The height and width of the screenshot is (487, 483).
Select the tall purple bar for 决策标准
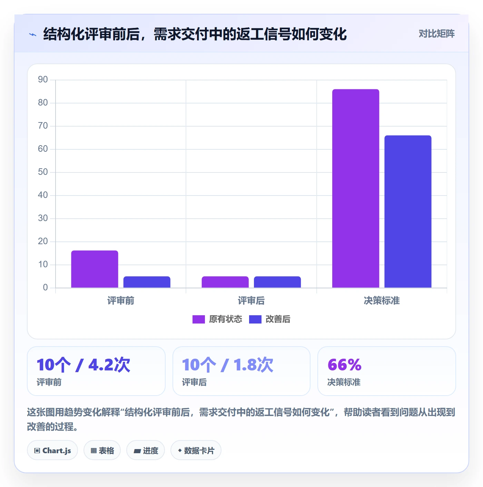point(356,188)
